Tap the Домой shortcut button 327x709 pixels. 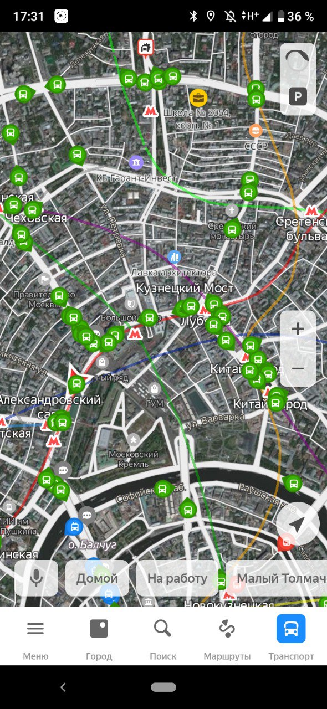click(97, 578)
